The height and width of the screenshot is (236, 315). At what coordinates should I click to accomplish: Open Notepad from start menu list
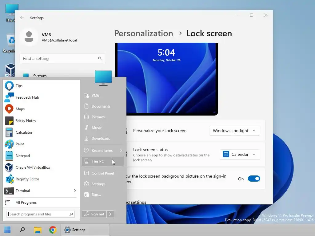coord(41,156)
